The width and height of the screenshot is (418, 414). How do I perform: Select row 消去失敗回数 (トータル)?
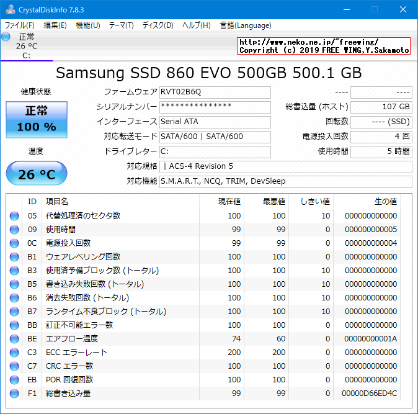[x=203, y=298]
